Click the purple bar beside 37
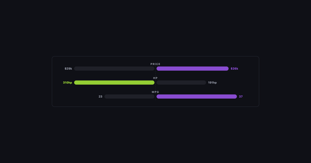The height and width of the screenshot is (163, 311). pos(197,97)
